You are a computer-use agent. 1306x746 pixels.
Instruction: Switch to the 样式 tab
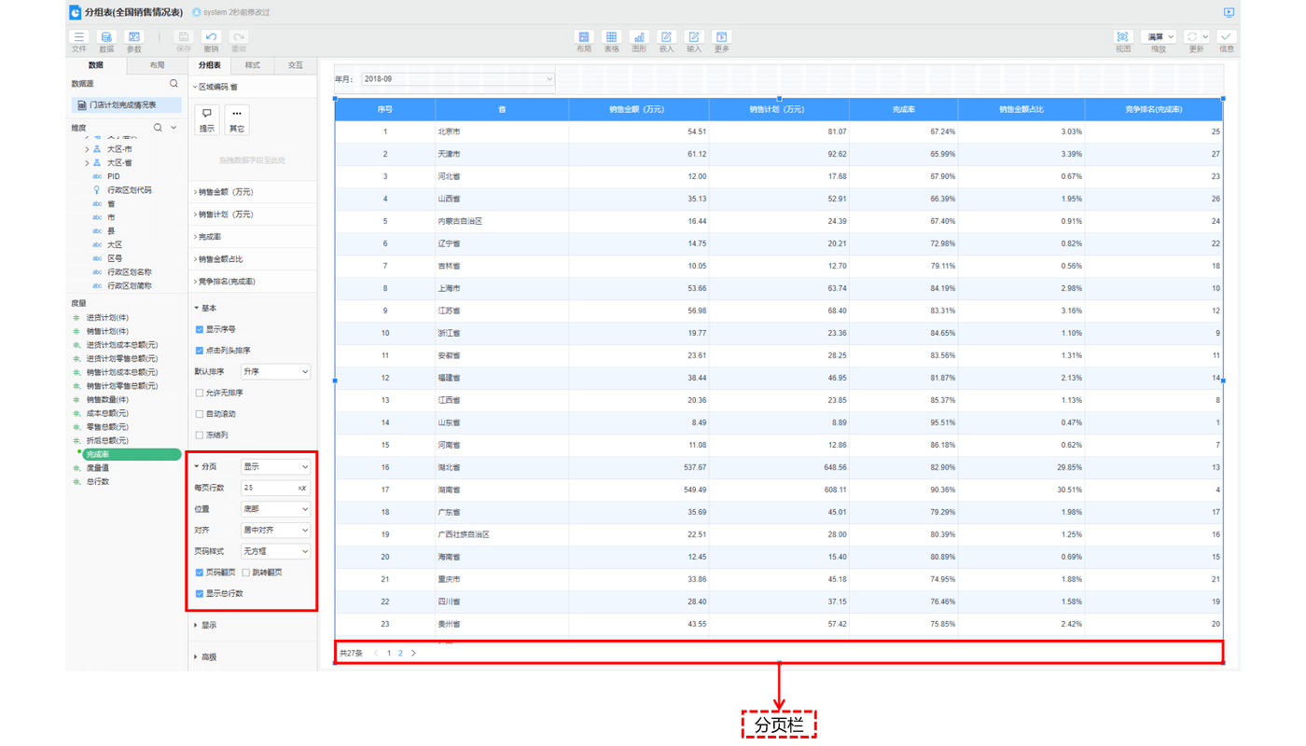click(x=253, y=65)
